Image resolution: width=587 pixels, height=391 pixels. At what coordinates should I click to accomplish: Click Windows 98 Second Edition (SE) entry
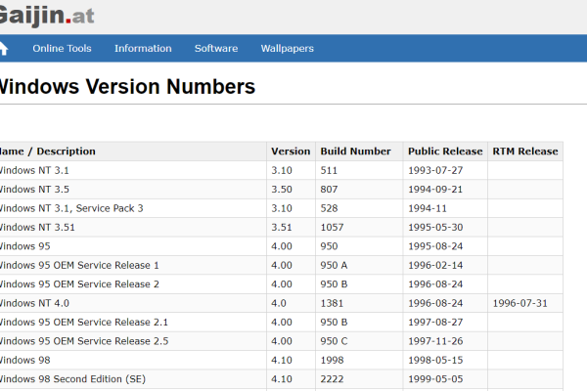click(x=73, y=378)
